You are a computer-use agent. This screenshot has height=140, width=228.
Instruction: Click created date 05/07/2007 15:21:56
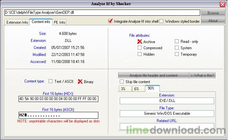point(68,48)
